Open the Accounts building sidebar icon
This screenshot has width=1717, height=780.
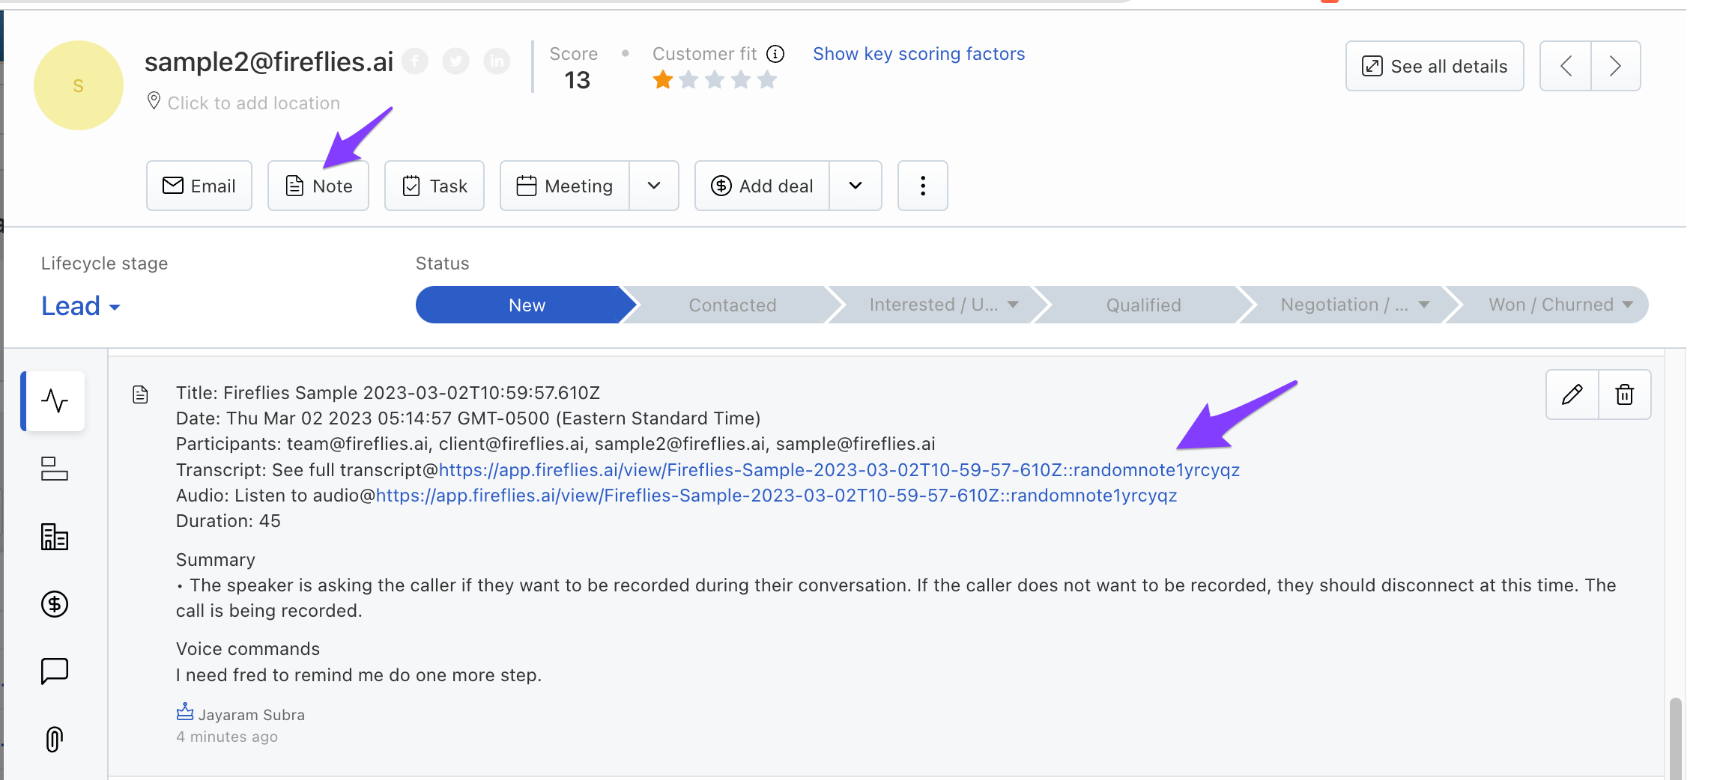pos(54,537)
